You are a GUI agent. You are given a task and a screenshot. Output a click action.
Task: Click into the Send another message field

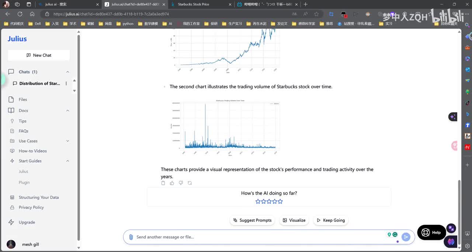coord(258,237)
